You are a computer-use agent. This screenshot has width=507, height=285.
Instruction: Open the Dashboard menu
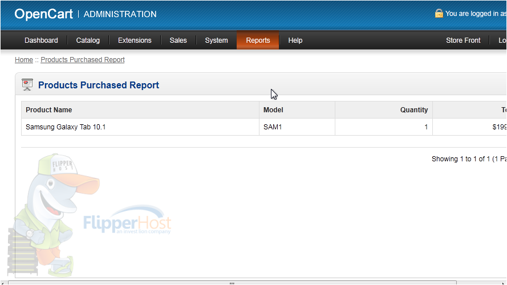coord(41,40)
